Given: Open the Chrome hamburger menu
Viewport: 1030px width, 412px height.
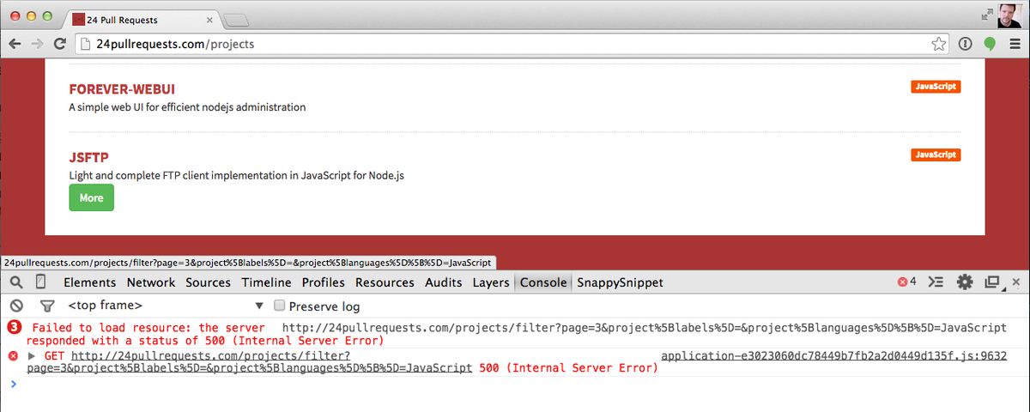Looking at the screenshot, I should (1014, 44).
